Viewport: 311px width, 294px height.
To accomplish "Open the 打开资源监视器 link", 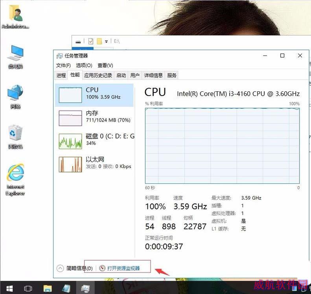I will tap(123, 268).
